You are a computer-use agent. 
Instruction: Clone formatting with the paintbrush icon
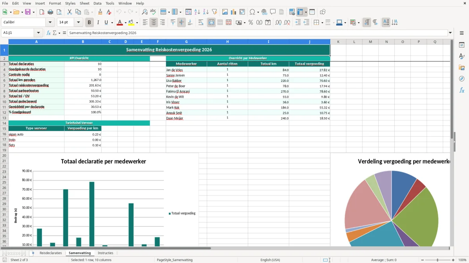click(x=100, y=12)
